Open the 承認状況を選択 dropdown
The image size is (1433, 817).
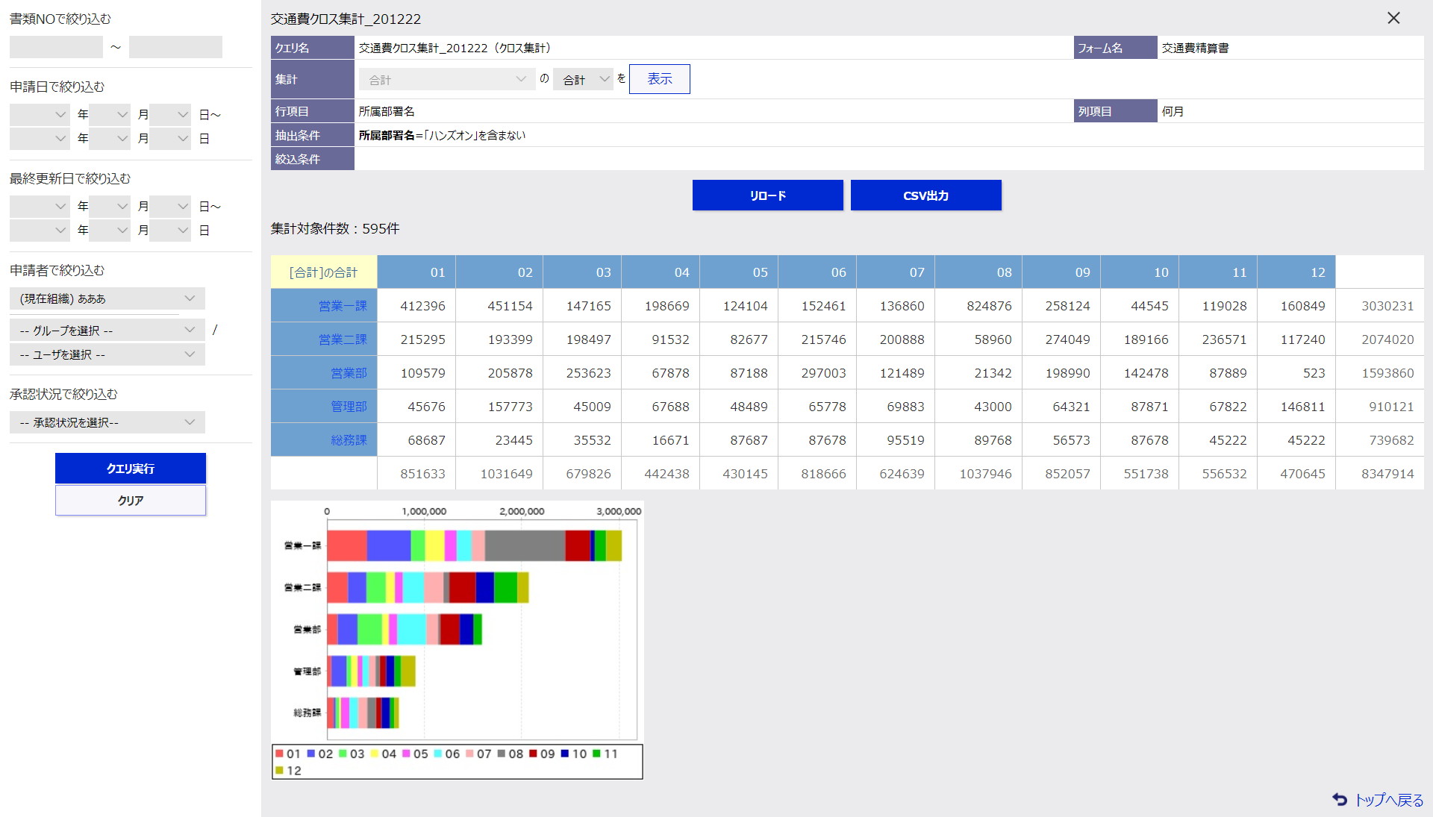[x=107, y=422]
